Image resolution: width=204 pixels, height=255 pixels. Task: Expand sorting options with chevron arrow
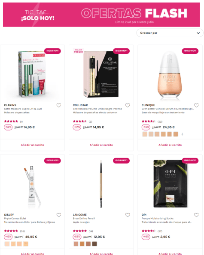(198, 33)
